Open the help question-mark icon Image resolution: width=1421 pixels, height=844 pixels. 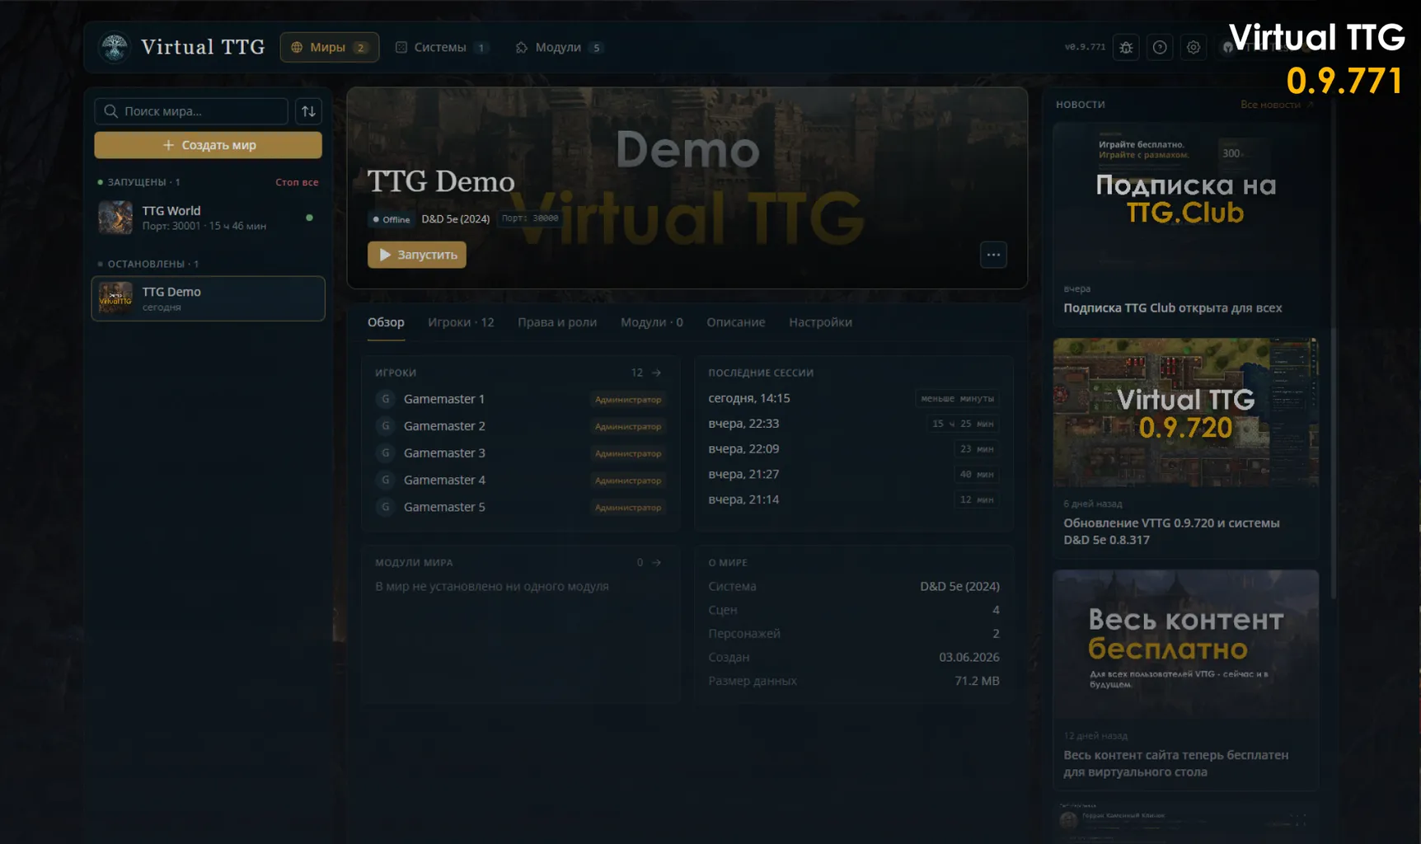[1160, 47]
